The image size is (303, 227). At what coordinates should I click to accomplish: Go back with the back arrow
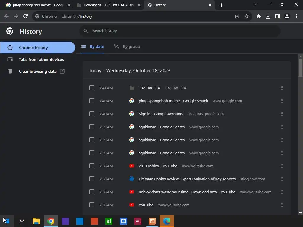(x=7, y=17)
